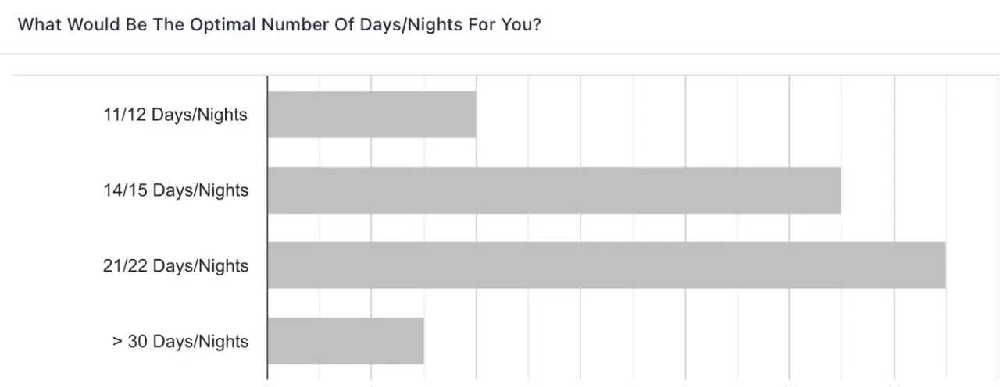Select the 14/15 Days/Nights bar

(x=554, y=190)
